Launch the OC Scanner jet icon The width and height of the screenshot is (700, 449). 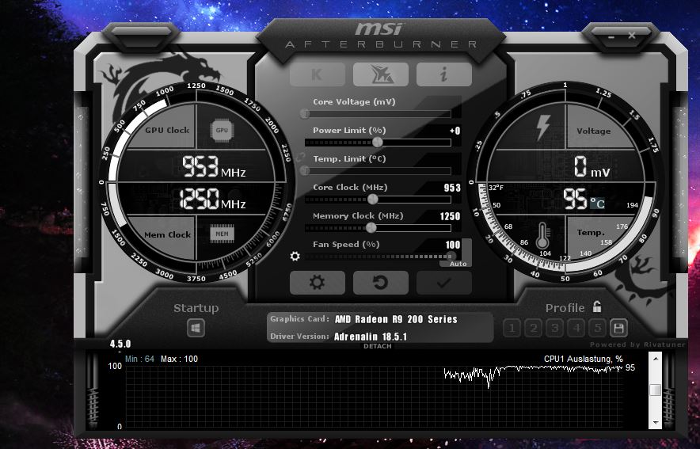(380, 74)
